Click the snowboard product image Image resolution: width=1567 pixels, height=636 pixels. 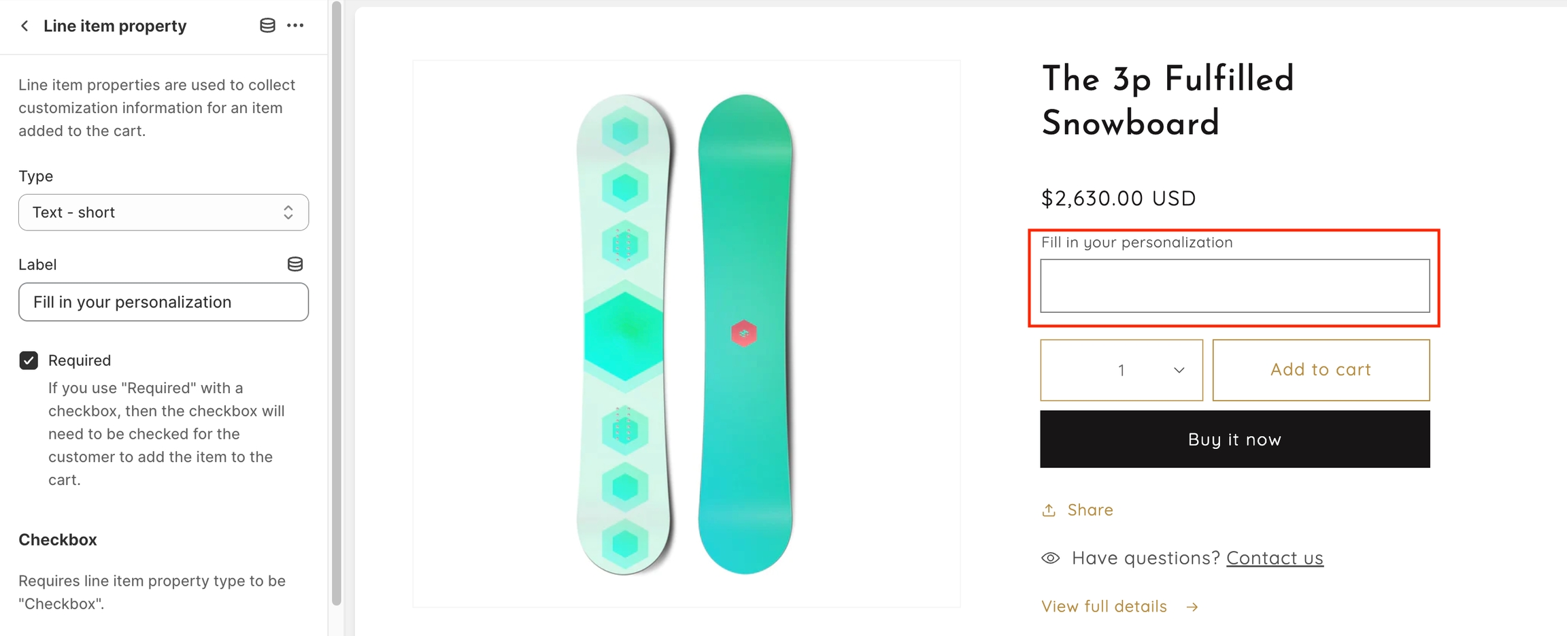pos(686,333)
